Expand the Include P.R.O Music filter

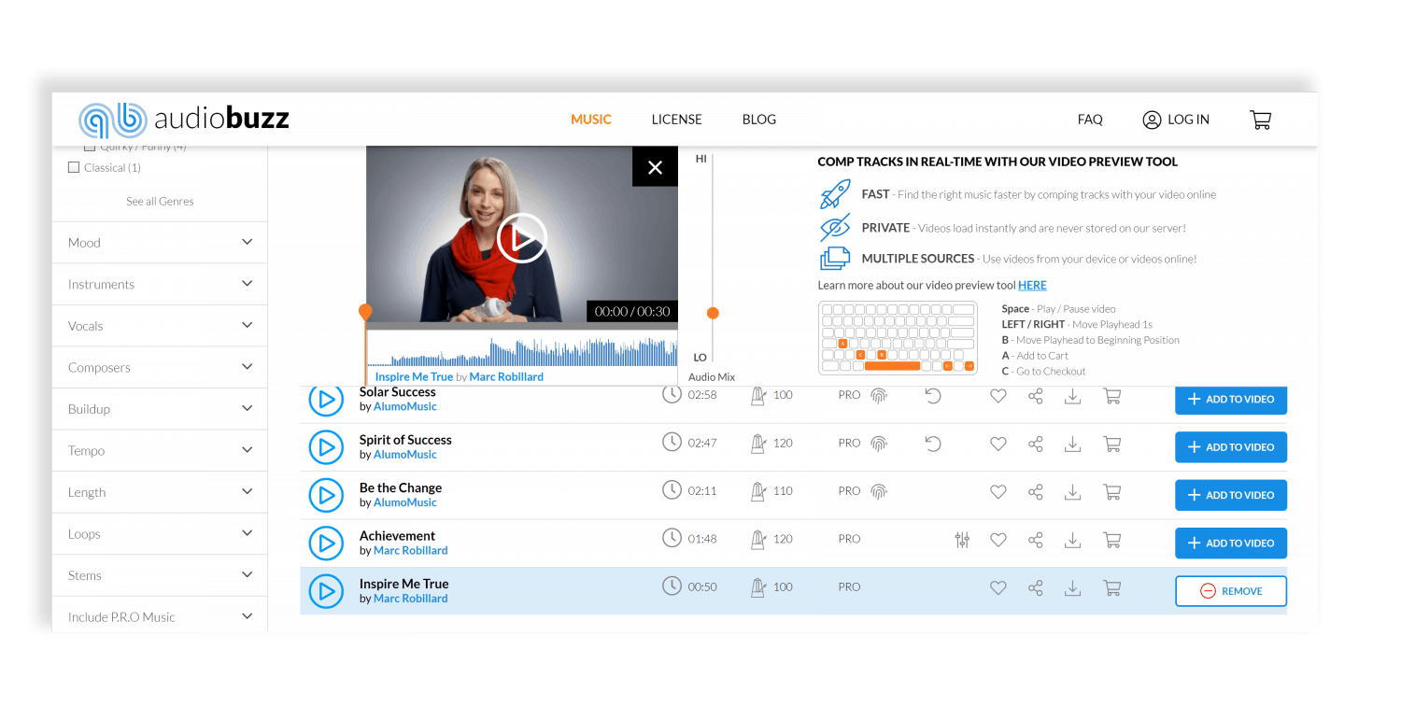coord(160,616)
